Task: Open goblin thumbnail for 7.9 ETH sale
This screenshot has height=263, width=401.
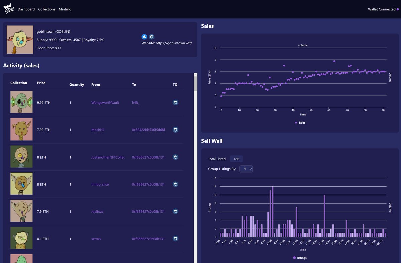Action: pyautogui.click(x=21, y=211)
